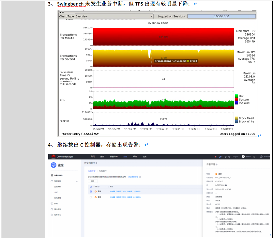
Task: Click the circular icon right of the gear
Action: click(229, 157)
